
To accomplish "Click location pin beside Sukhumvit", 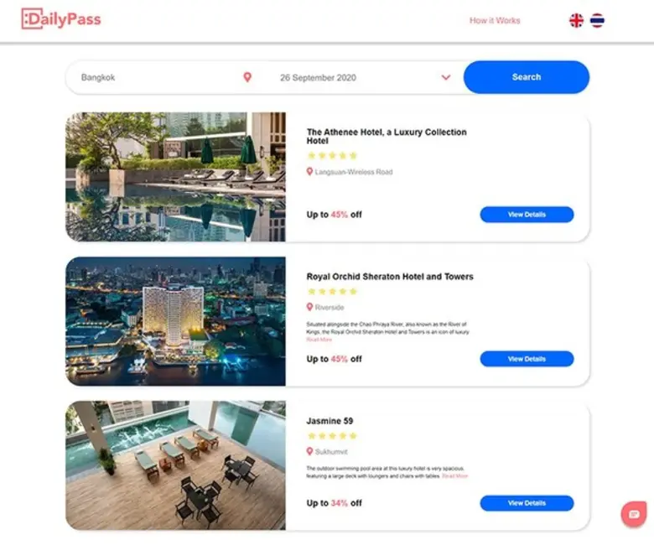I will pyautogui.click(x=309, y=451).
